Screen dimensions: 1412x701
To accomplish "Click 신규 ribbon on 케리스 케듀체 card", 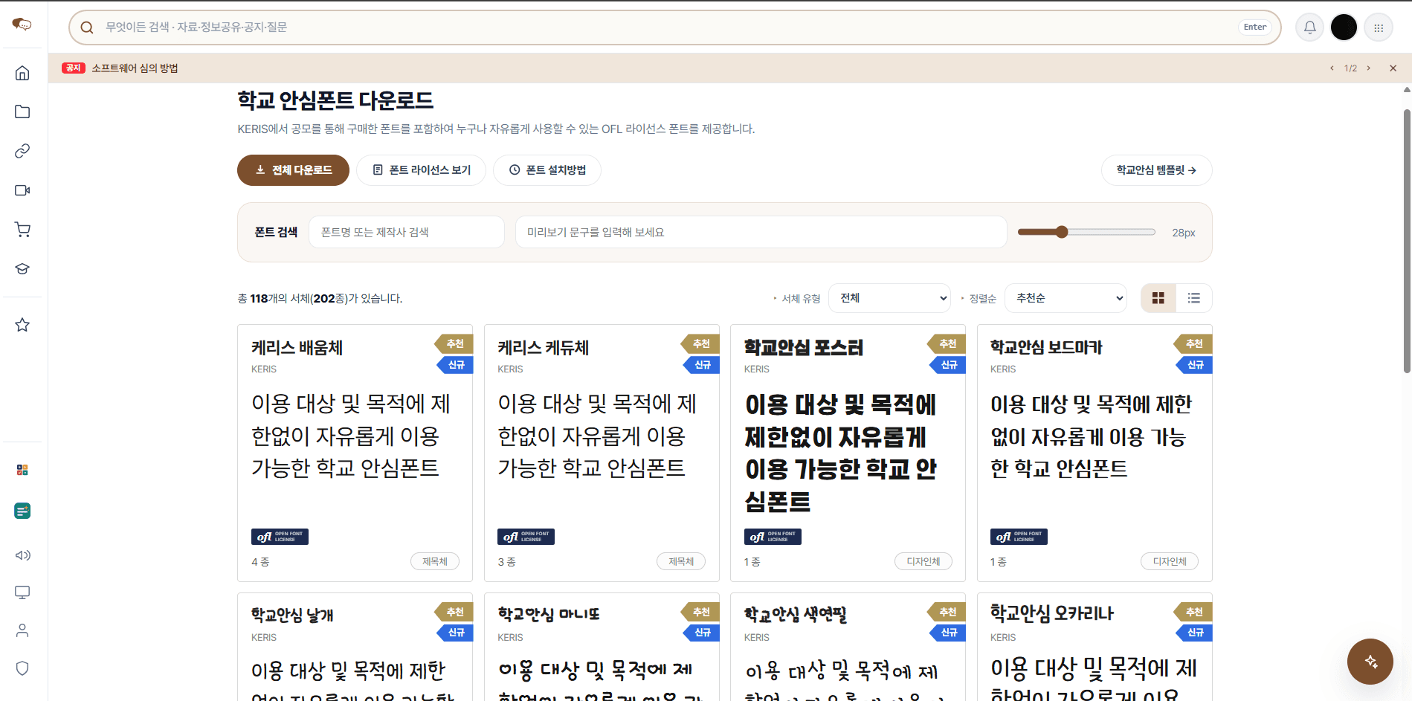I will [x=701, y=365].
